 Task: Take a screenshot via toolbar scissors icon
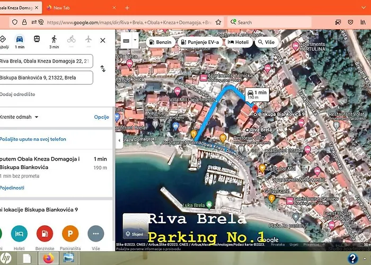[338, 22]
